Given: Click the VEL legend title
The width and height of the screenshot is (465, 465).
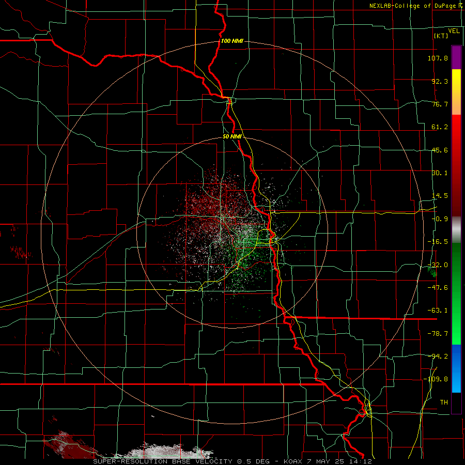Looking at the screenshot, I should pos(454,31).
